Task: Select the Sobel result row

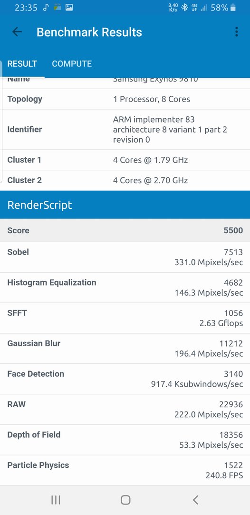Action: click(x=125, y=257)
